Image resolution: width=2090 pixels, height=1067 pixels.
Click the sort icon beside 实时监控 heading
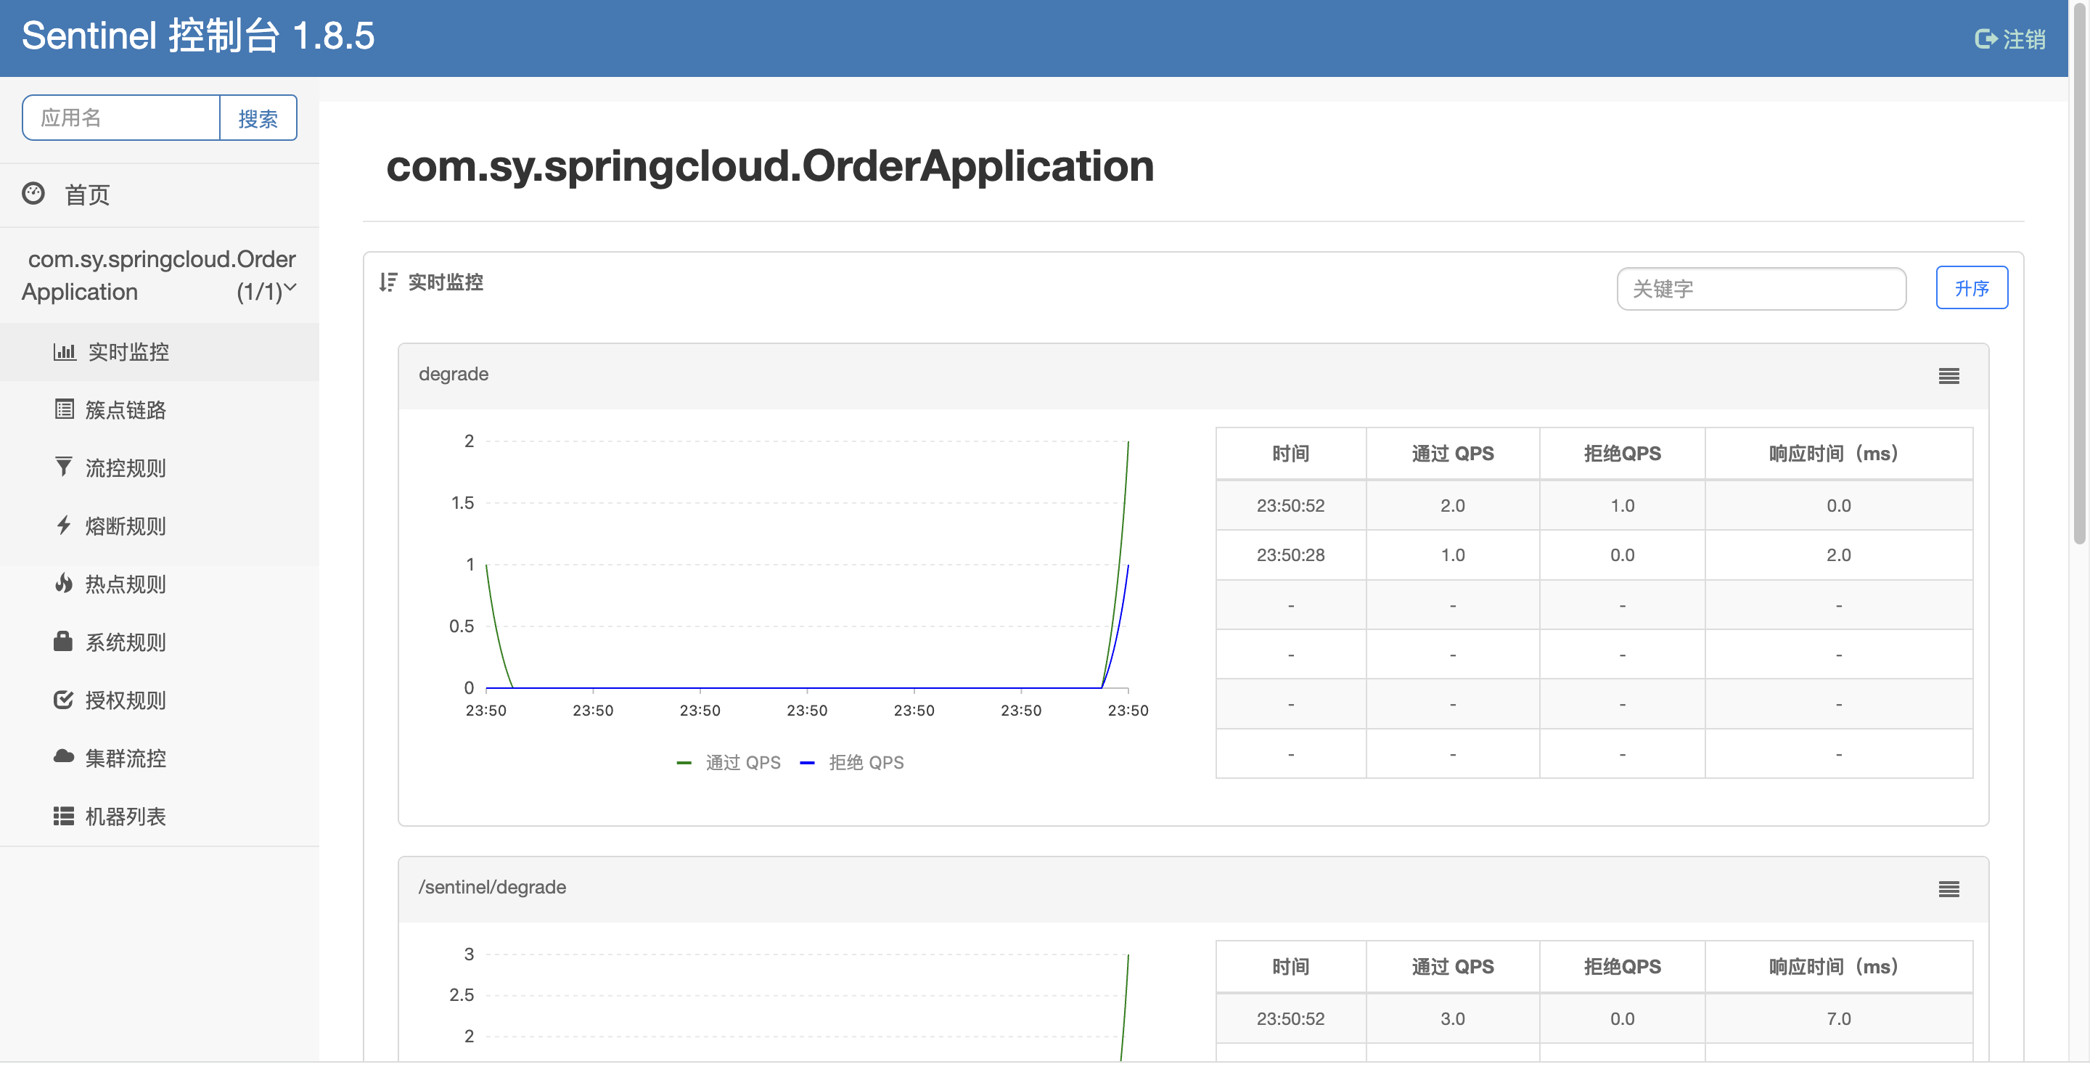pyautogui.click(x=388, y=282)
